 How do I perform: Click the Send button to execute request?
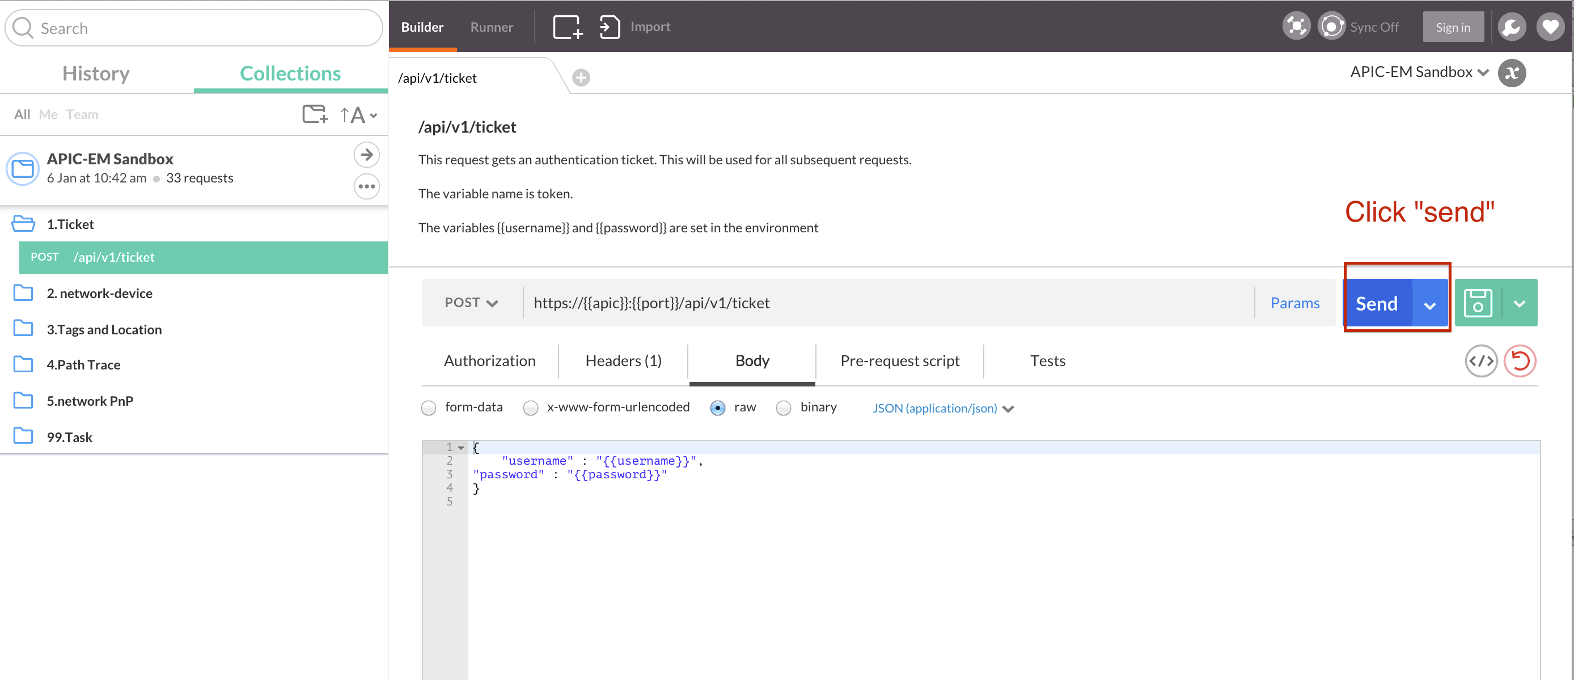(x=1377, y=302)
